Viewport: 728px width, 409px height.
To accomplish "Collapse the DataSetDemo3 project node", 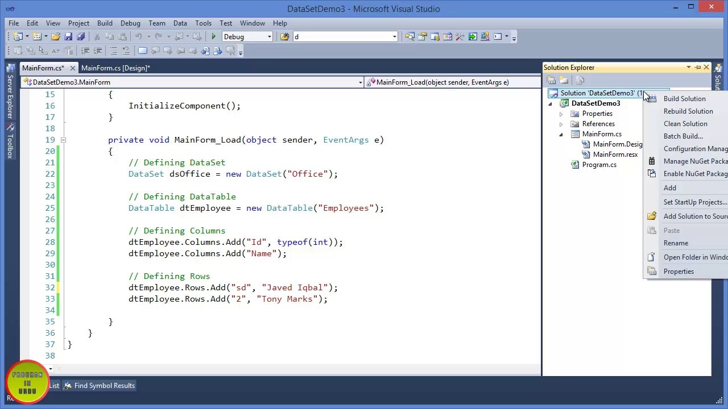I will tap(550, 103).
